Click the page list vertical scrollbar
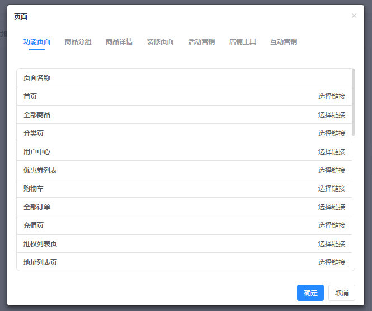This screenshot has width=372, height=311. pyautogui.click(x=353, y=102)
